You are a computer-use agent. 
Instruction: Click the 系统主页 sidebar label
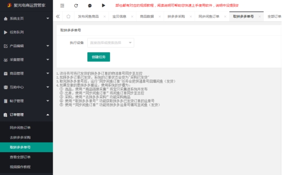coord(17,19)
